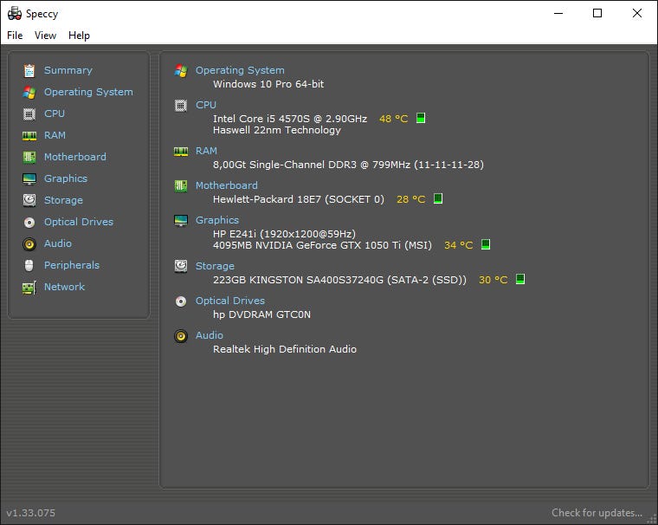Open the View menu
Image resolution: width=658 pixels, height=525 pixels.
45,36
